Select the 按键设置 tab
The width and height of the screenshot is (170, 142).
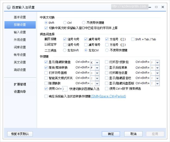coord(20,25)
